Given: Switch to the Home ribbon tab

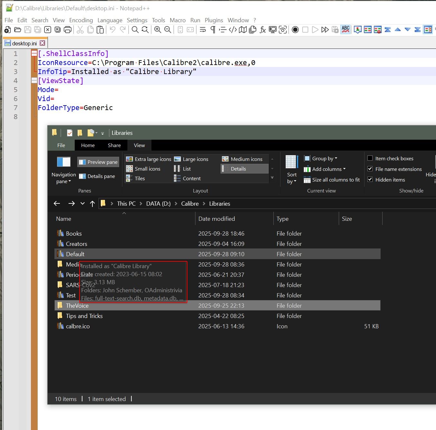Looking at the screenshot, I should (88, 145).
